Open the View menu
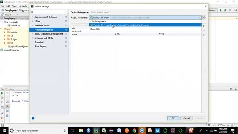238x134 pixels. pyautogui.click(x=14, y=6)
